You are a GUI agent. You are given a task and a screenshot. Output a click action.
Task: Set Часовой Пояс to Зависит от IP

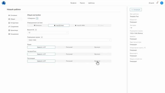pyautogui.click(x=41, y=54)
